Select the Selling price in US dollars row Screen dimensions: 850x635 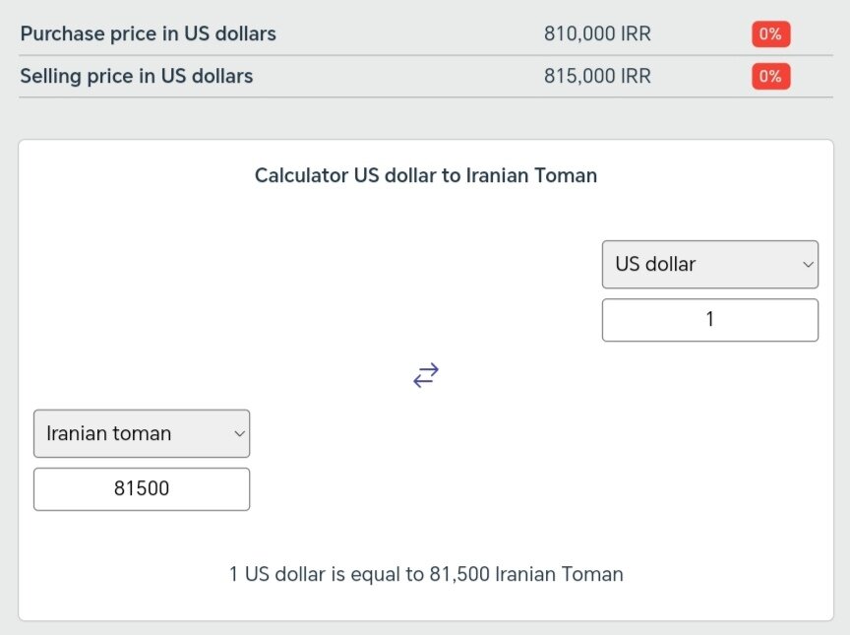(138, 76)
